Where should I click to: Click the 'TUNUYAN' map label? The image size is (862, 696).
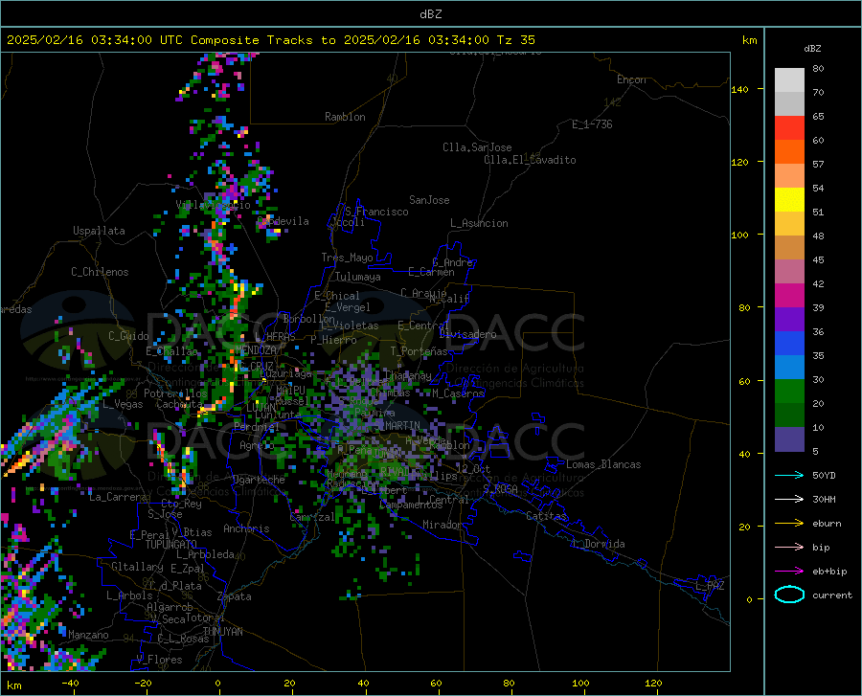222,632
